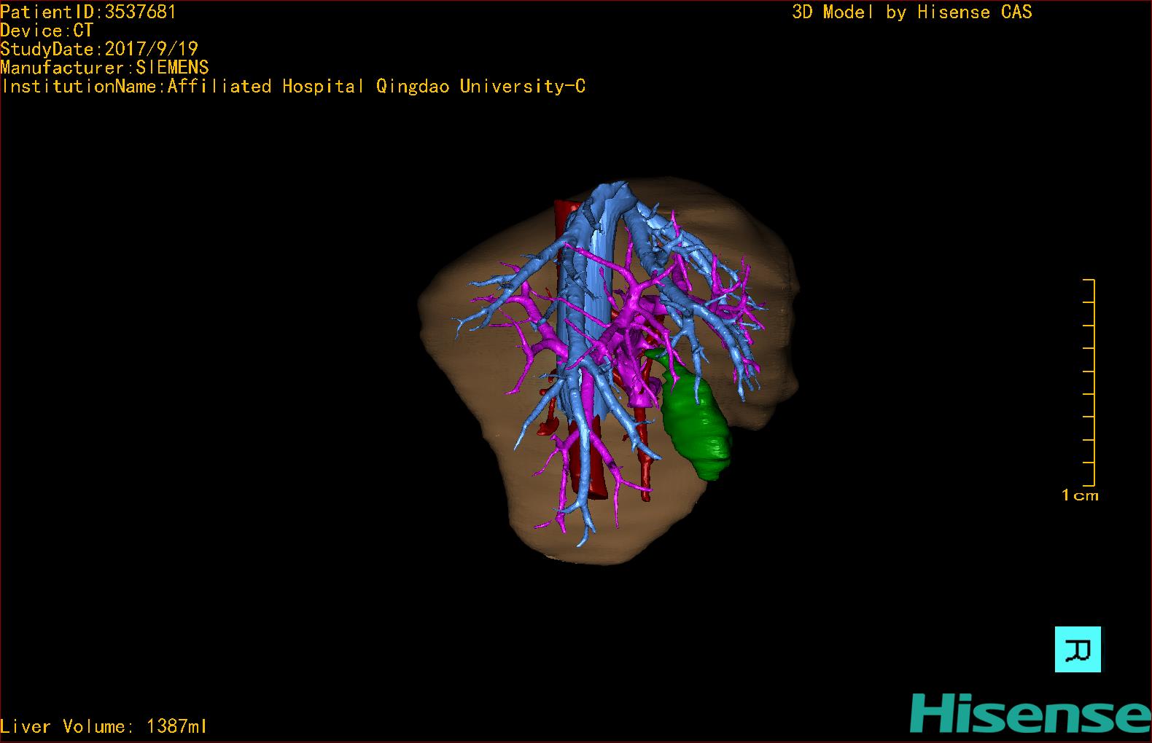Click the Device CT label

[x=47, y=31]
